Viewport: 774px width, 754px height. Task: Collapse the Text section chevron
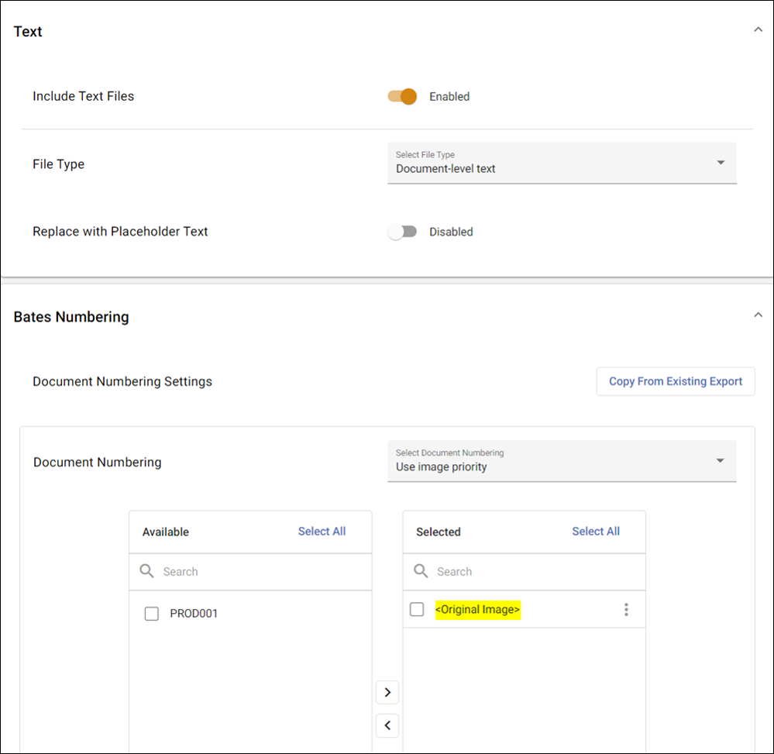[758, 29]
